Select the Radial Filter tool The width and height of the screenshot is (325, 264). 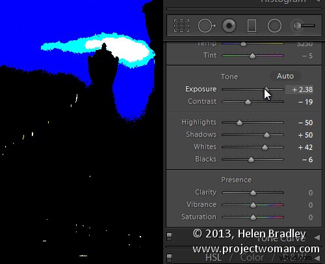tap(274, 26)
